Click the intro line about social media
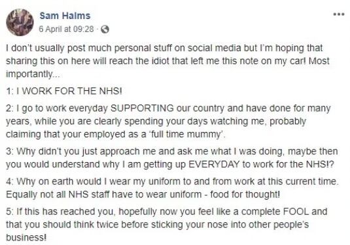350x245 pixels. coord(164,48)
